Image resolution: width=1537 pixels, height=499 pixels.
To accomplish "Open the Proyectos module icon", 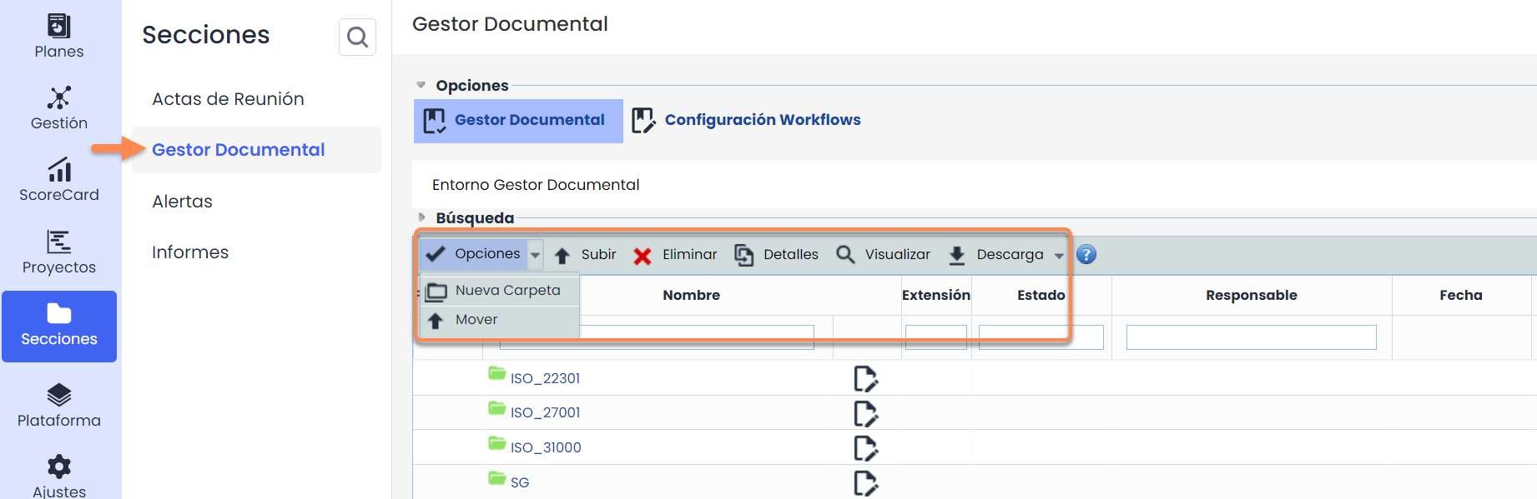I will tap(58, 242).
